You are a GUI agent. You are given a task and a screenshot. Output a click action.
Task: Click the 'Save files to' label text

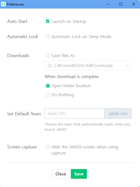[63, 55]
